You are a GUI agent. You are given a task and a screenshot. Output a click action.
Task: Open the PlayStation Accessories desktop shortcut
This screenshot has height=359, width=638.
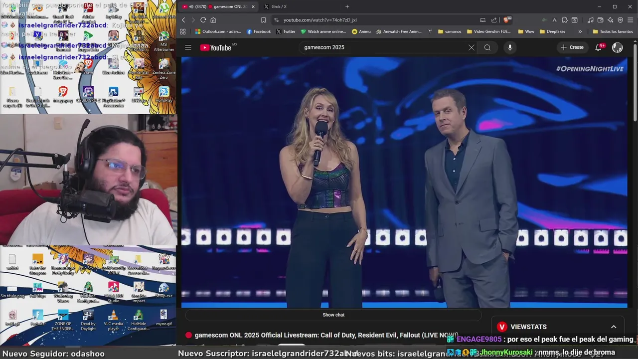(x=114, y=97)
